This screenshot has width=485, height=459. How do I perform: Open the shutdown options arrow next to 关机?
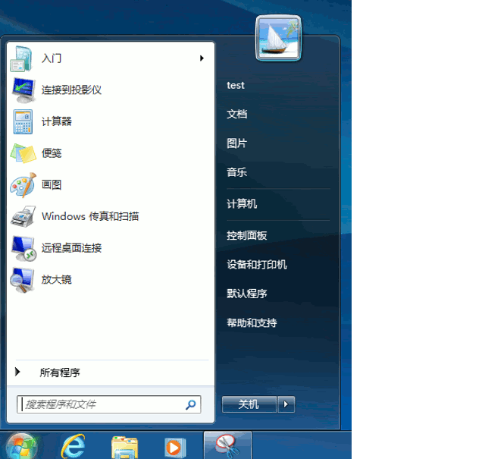tap(286, 404)
